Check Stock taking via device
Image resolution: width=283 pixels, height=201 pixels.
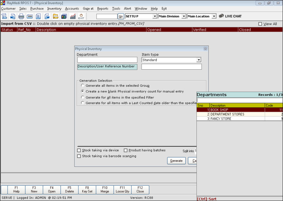point(79,150)
